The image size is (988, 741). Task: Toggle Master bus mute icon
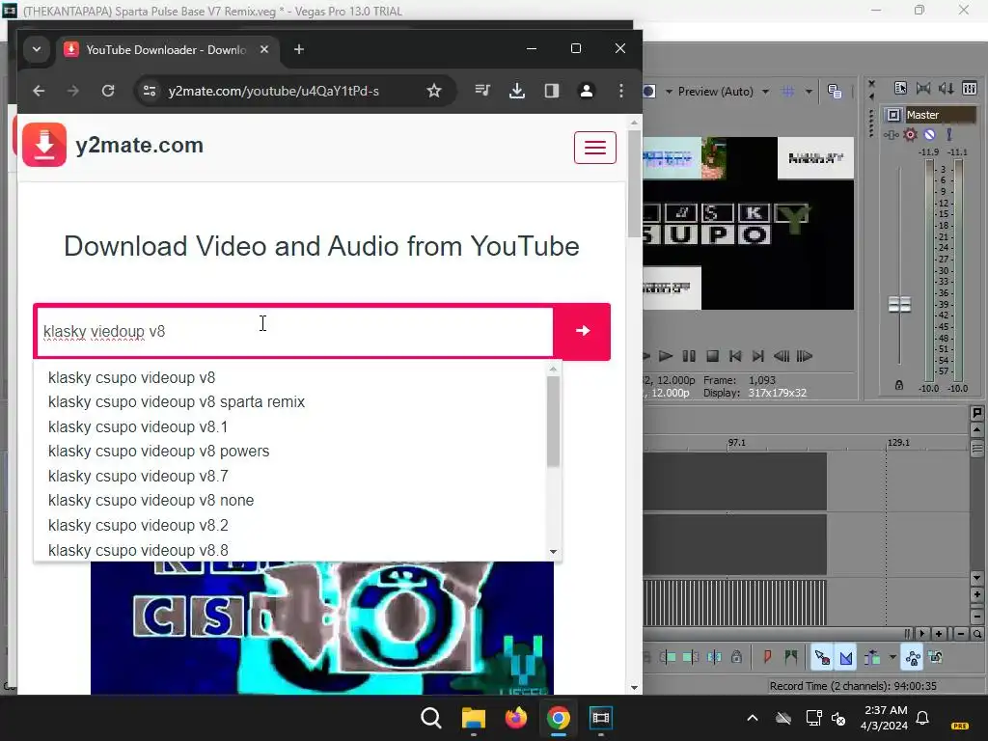[929, 134]
